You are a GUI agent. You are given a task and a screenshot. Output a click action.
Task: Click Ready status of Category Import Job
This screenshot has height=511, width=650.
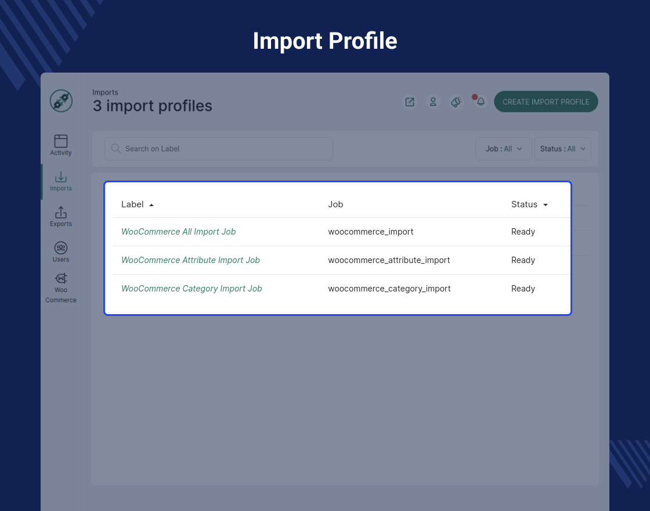[x=523, y=289]
